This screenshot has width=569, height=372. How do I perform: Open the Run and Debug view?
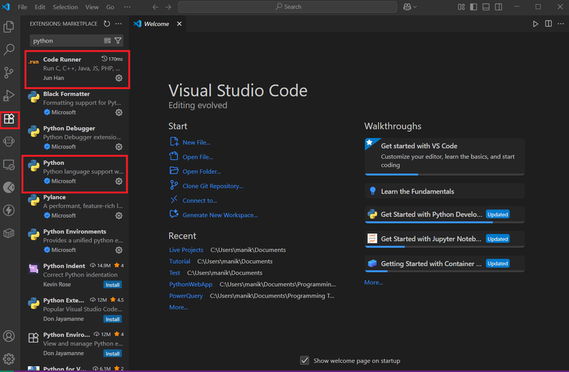tap(9, 96)
